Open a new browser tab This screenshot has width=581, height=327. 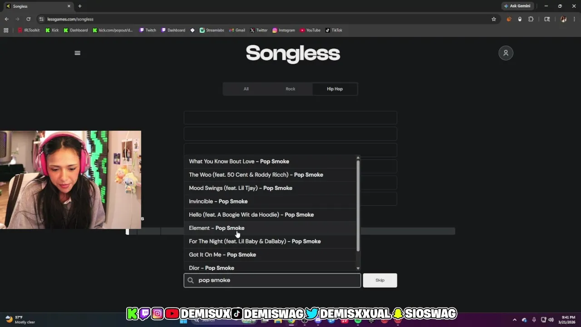point(80,6)
